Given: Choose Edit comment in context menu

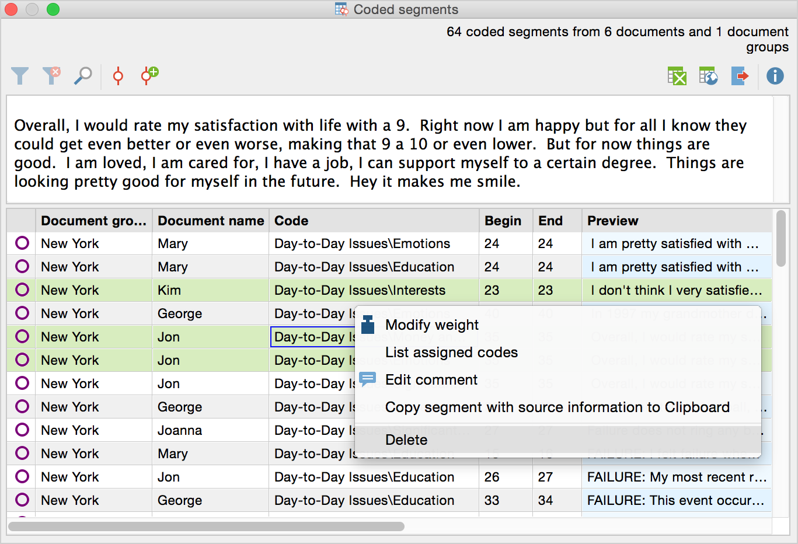Looking at the screenshot, I should [x=431, y=380].
